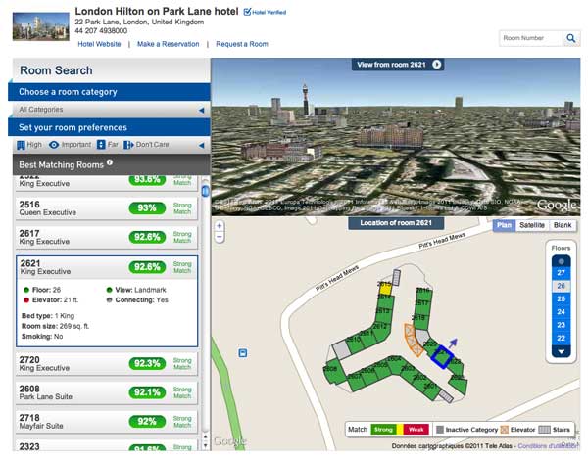Click the Set your room preferences header

pos(109,127)
